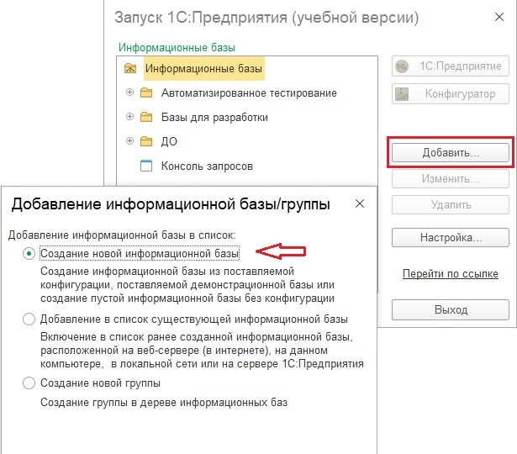This screenshot has height=454, width=517.
Task: Click the Выход button
Action: click(x=451, y=309)
